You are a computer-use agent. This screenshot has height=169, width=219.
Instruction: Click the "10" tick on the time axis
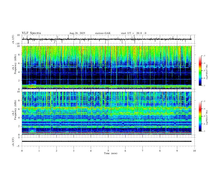194,151
